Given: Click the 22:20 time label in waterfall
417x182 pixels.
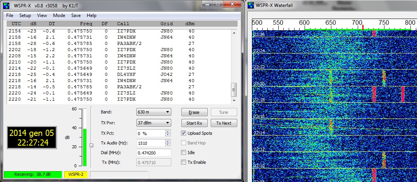Looking at the screenshot, I should point(259,84).
